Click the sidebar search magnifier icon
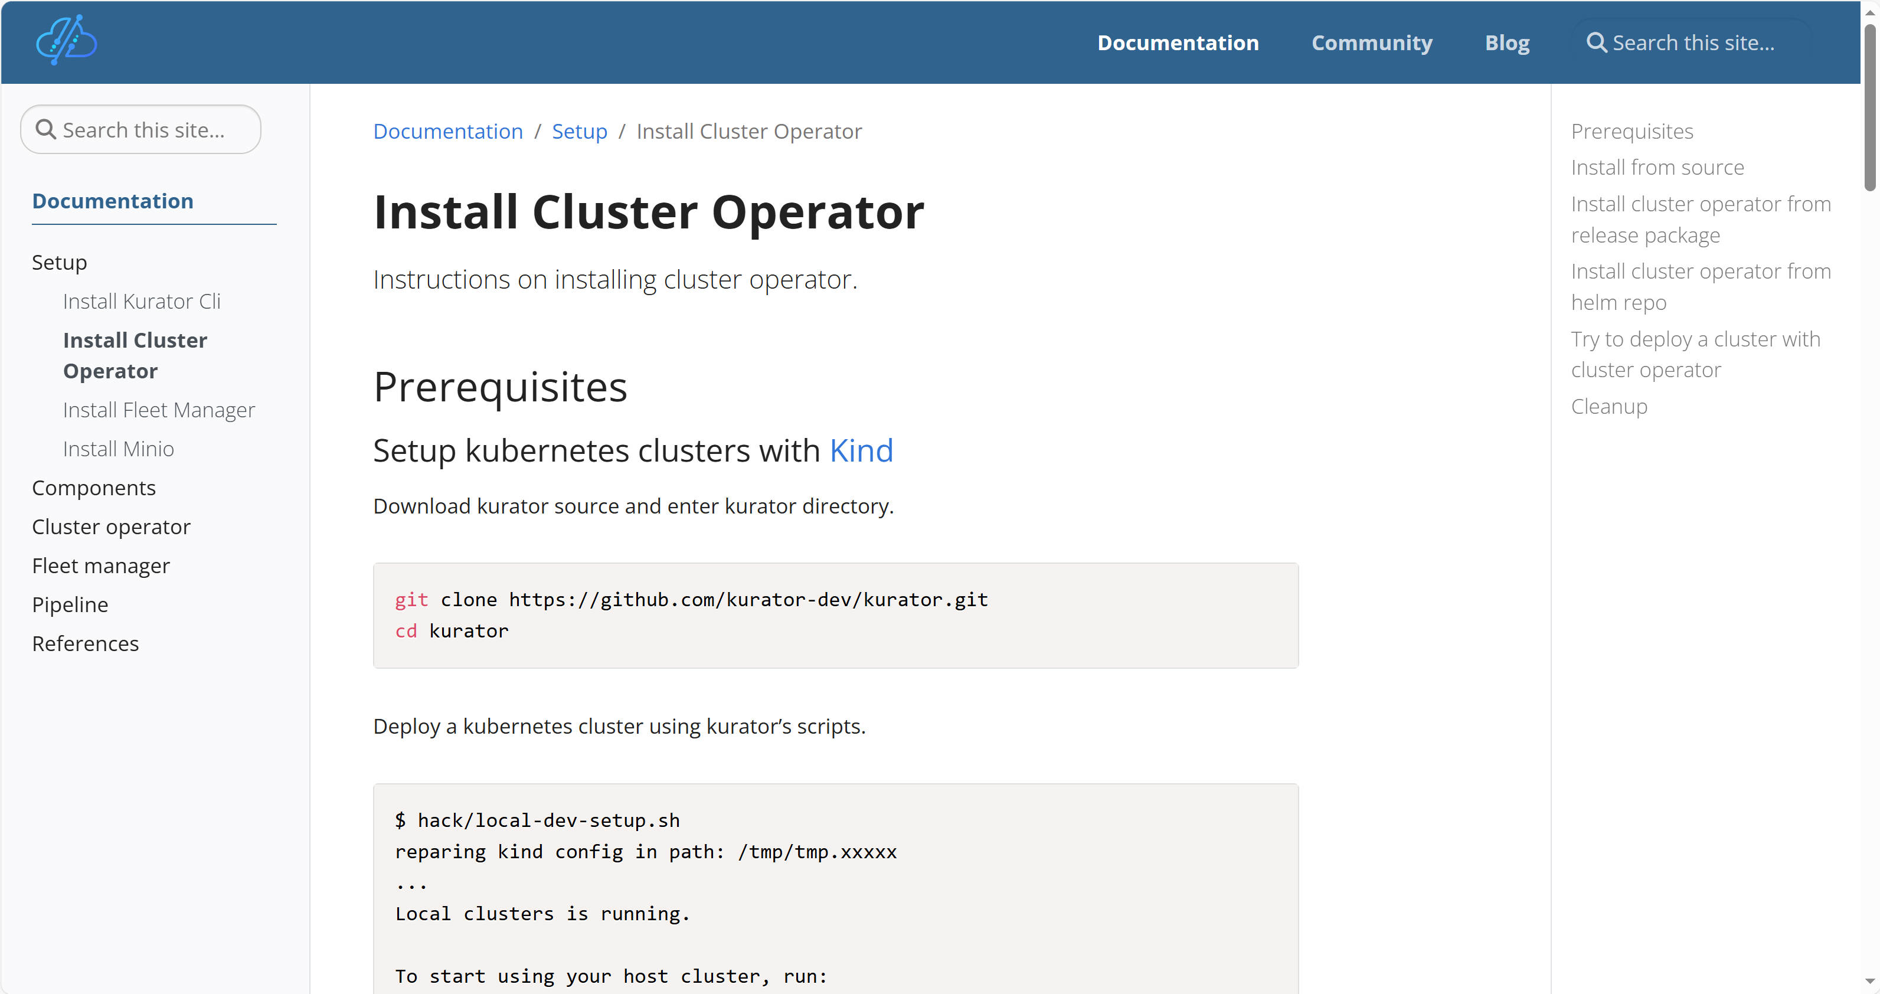This screenshot has width=1880, height=994. tap(45, 130)
